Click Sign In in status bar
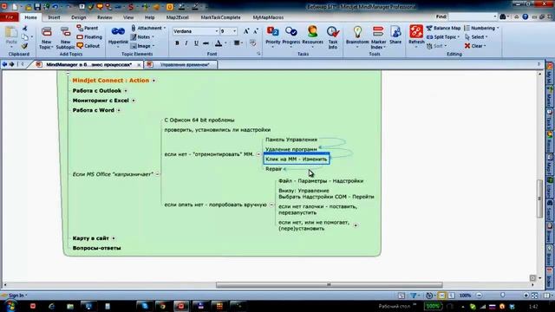The image size is (555, 312). point(16,295)
